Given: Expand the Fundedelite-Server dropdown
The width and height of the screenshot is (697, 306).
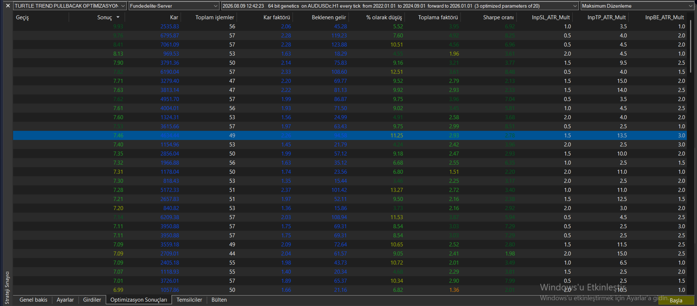Looking at the screenshot, I should (x=174, y=6).
